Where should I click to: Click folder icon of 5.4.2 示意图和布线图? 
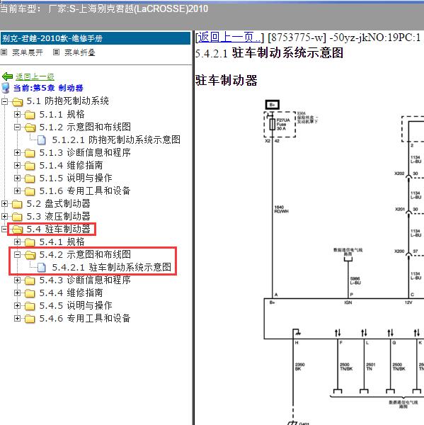30,255
